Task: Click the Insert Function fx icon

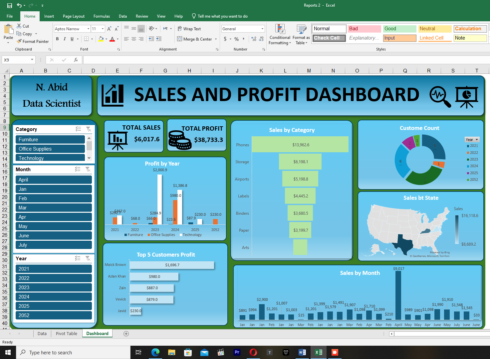Action: point(76,60)
